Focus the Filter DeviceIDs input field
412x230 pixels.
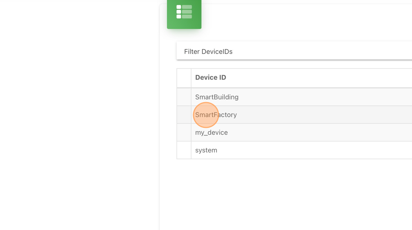[x=294, y=51]
